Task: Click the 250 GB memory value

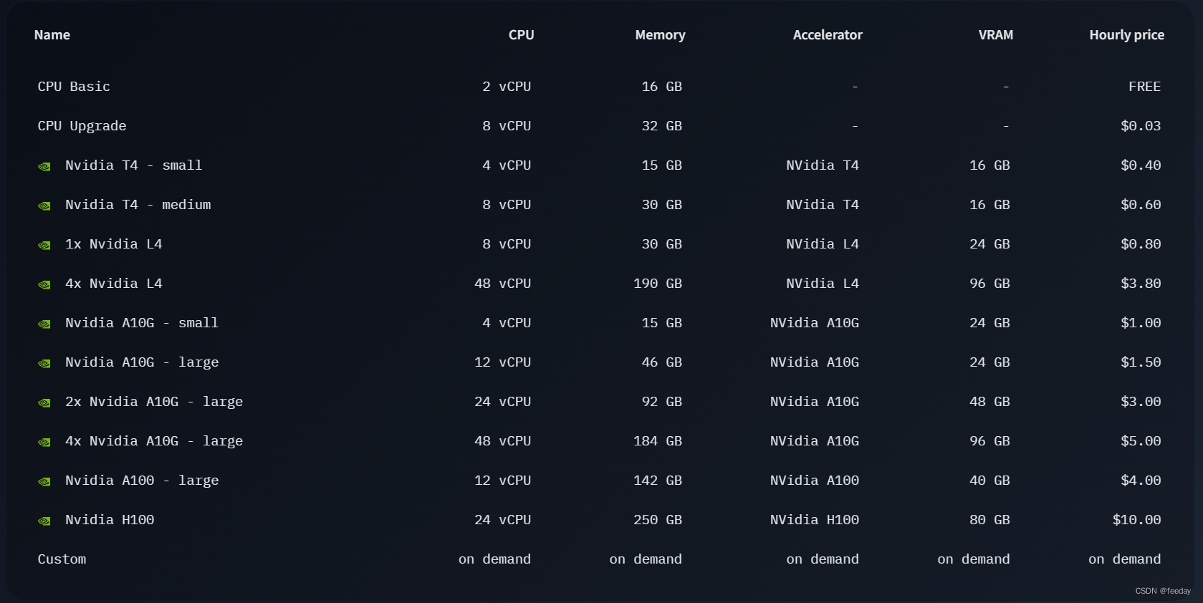Action: click(x=658, y=520)
